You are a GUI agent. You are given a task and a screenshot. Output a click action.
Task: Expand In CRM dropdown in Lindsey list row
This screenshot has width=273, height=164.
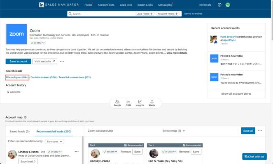coord(54,152)
